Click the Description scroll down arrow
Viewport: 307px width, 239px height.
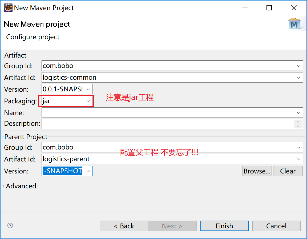pos(298,126)
